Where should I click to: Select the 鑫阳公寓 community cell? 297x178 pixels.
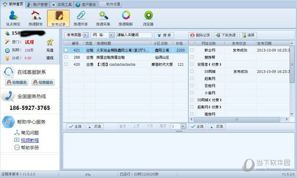point(162,50)
